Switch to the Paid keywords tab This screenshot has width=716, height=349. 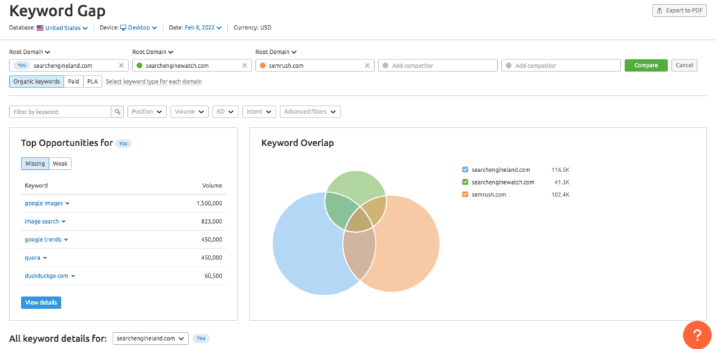tap(73, 82)
